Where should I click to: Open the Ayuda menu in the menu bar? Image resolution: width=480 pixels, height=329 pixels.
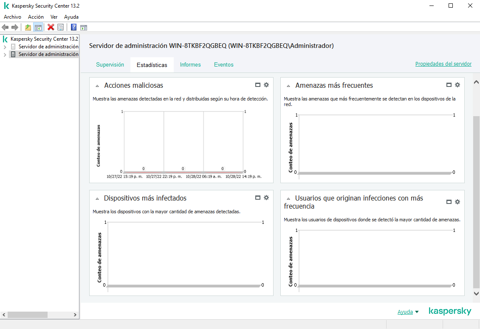(x=71, y=17)
